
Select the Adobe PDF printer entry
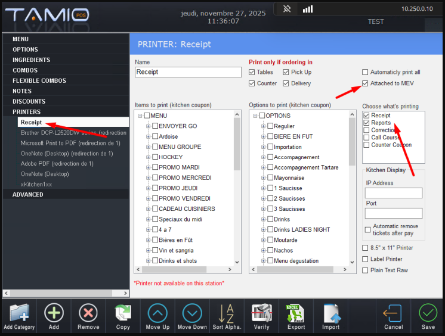click(x=57, y=164)
